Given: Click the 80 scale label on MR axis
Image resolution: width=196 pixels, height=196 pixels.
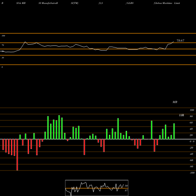Looking at the screenshot, I should (191, 116).
